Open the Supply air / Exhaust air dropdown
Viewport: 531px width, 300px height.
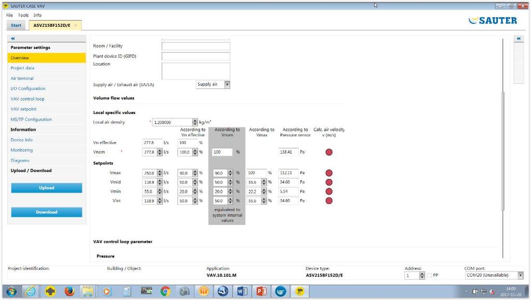pos(227,84)
